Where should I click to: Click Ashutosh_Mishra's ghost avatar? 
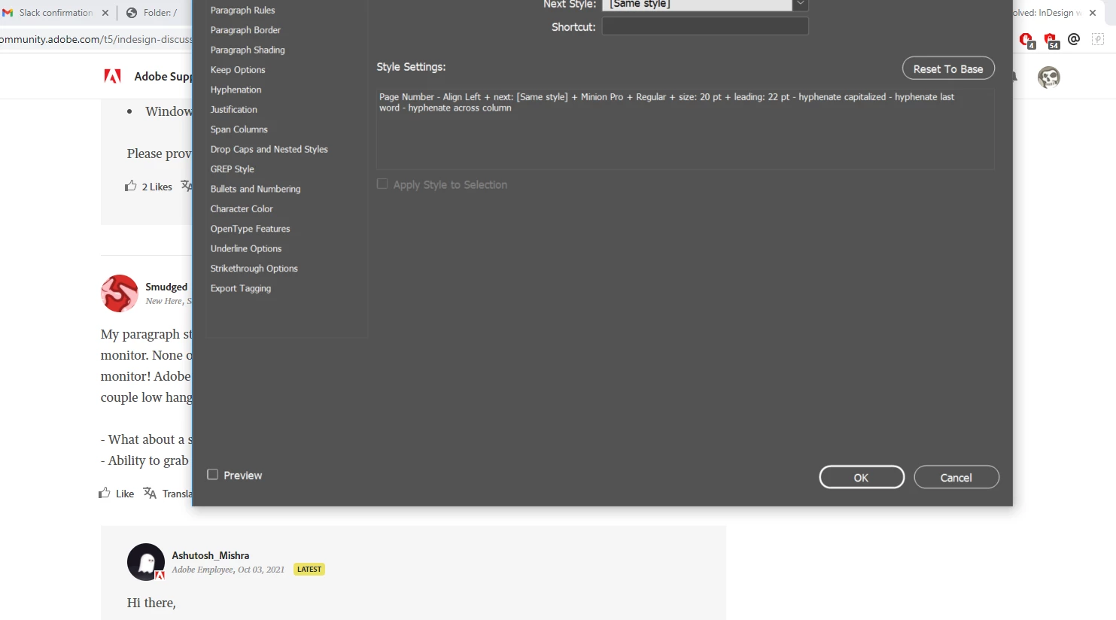[146, 562]
